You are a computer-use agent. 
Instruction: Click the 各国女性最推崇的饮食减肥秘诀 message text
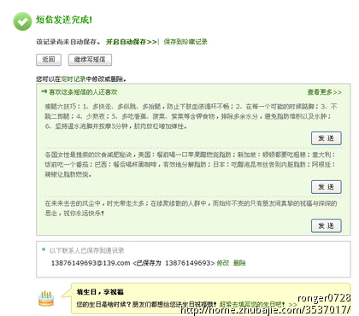click(x=190, y=165)
